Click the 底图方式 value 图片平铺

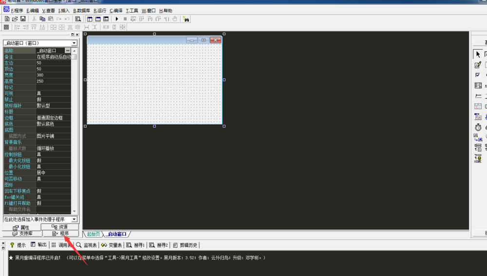54,136
